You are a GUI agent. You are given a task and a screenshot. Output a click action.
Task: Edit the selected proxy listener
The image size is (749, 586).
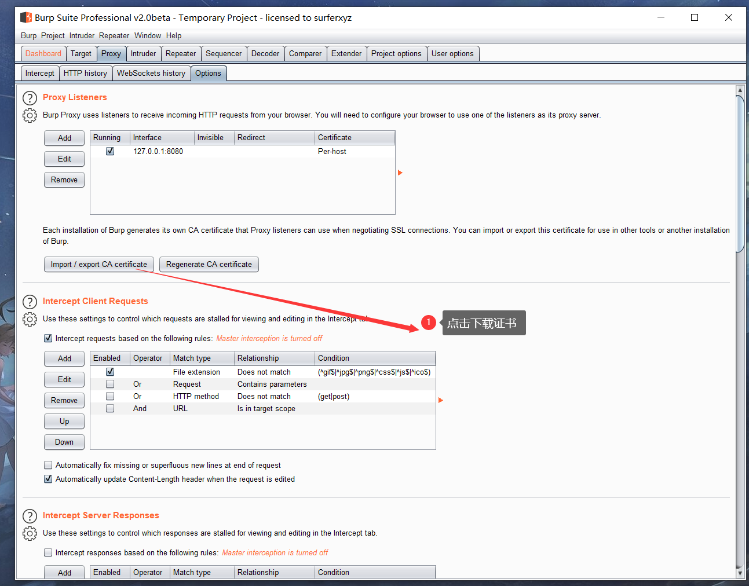tap(64, 159)
